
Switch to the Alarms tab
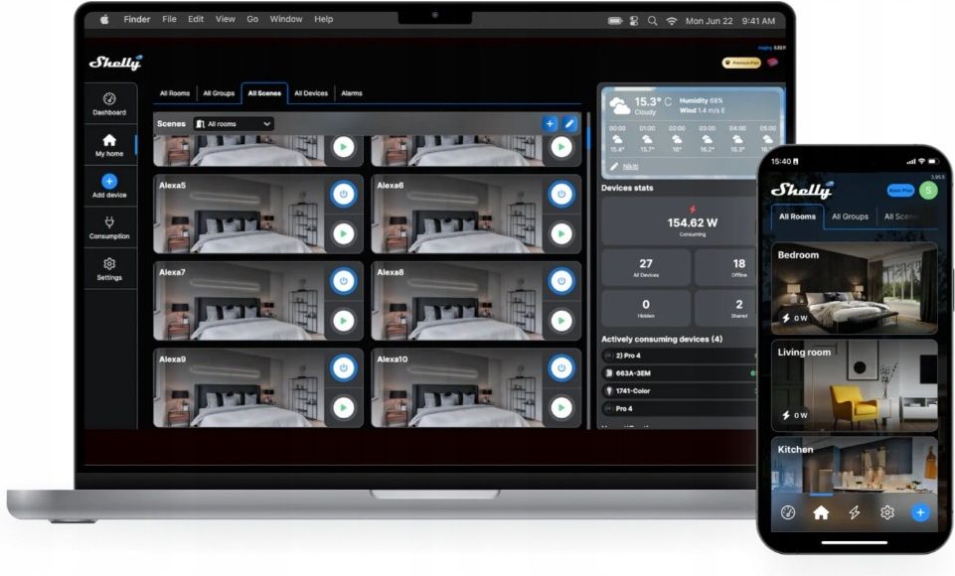352,93
